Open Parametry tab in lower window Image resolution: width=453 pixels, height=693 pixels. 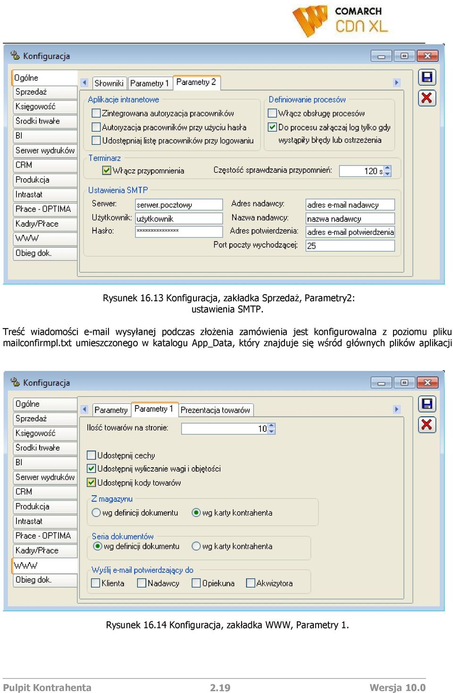111,410
